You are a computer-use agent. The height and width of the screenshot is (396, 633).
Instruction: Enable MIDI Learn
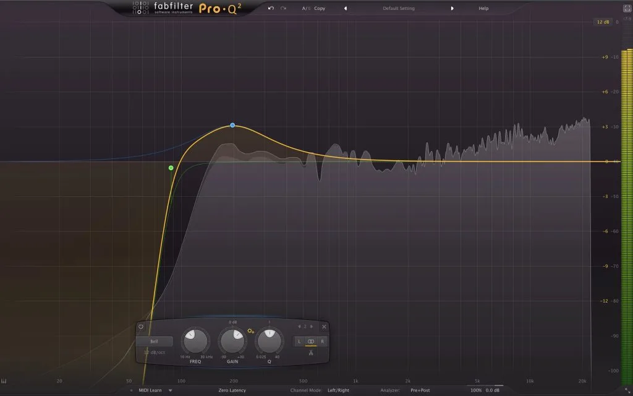[x=150, y=390]
